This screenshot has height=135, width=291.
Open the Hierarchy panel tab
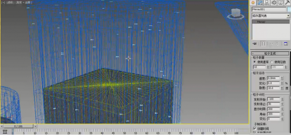(267, 3)
